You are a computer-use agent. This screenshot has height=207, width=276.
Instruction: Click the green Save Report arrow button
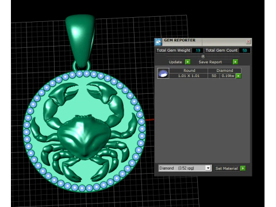tap(235, 62)
